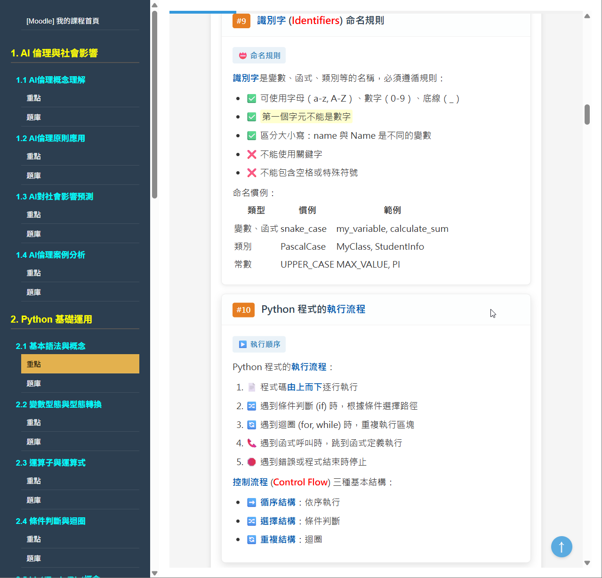Click text 控制流程 (Control Flow)
The image size is (602, 578).
tap(281, 482)
